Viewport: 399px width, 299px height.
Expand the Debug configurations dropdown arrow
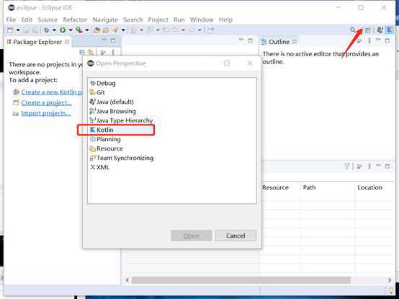tap(54, 30)
